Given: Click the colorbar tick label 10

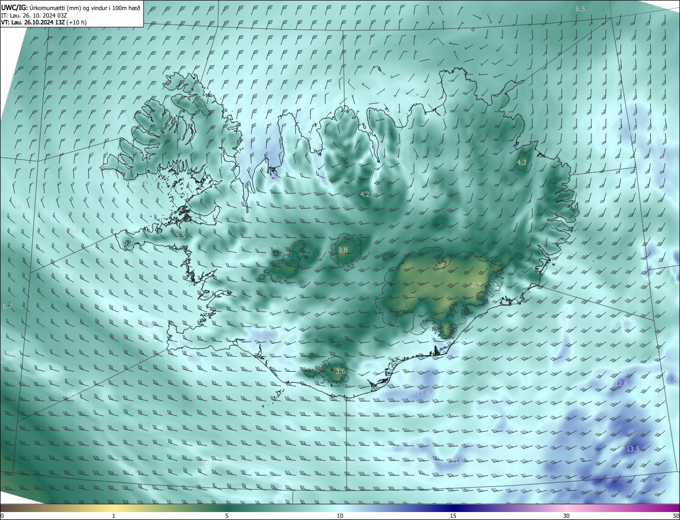Looking at the screenshot, I should point(340,516).
